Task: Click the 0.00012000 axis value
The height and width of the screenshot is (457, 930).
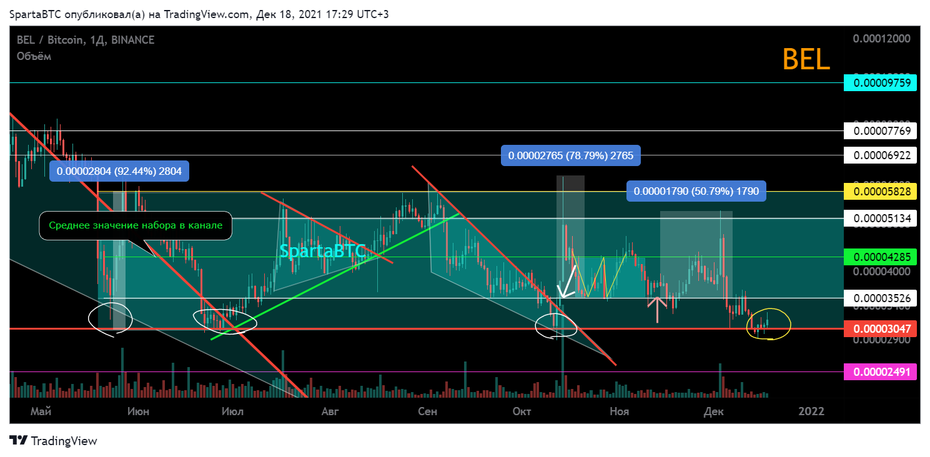Action: point(882,39)
